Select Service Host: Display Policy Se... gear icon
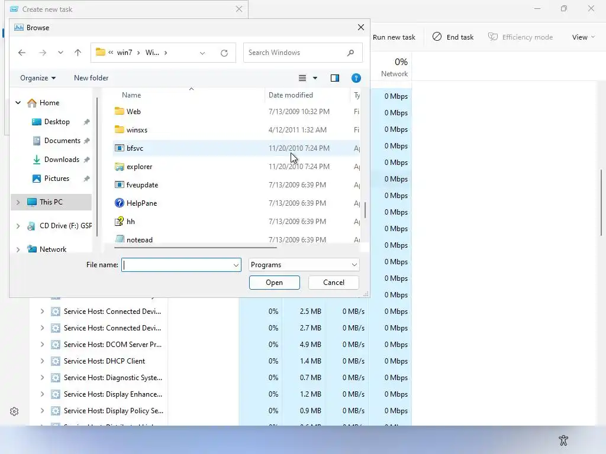The width and height of the screenshot is (606, 454). tap(56, 411)
